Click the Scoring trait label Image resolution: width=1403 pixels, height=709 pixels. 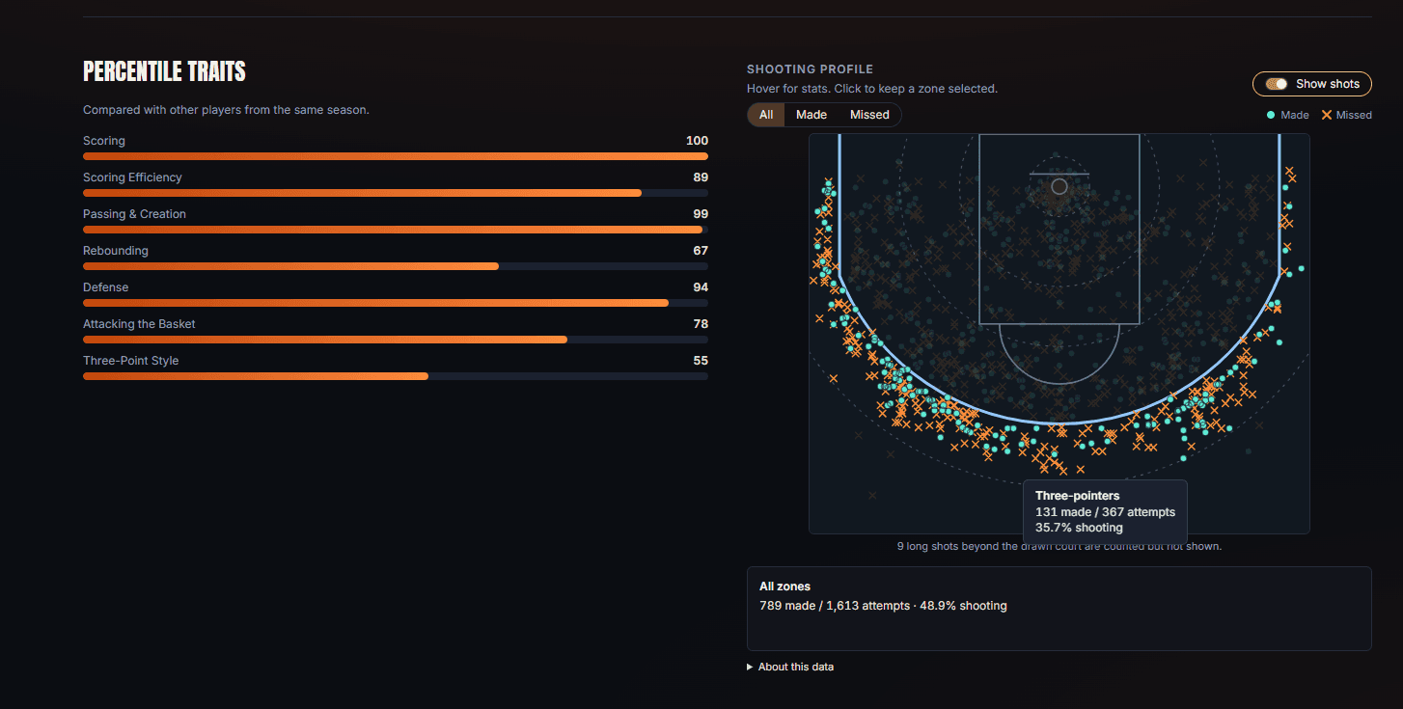click(x=104, y=141)
